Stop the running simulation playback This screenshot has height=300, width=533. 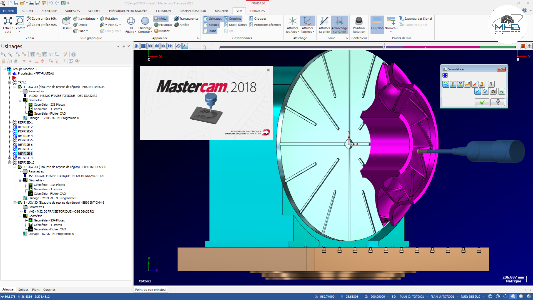click(144, 46)
